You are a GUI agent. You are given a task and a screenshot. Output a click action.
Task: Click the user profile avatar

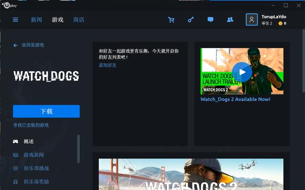coord(252,19)
